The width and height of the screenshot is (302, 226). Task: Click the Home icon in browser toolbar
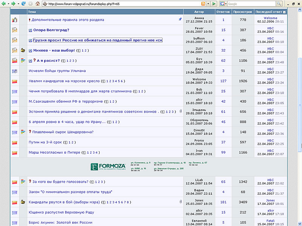[37, 3]
